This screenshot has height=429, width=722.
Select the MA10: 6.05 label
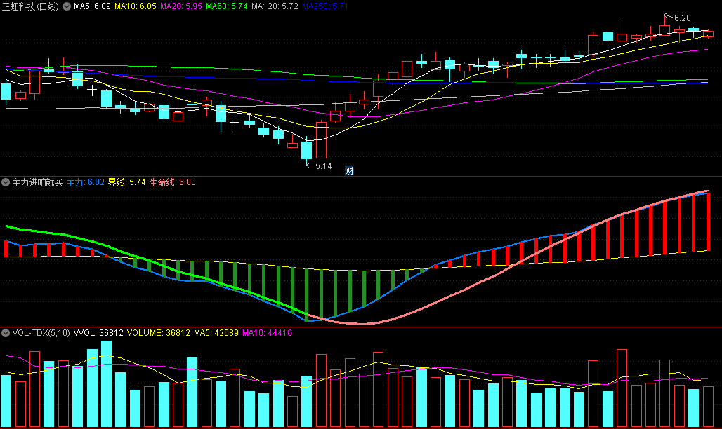[x=136, y=6]
